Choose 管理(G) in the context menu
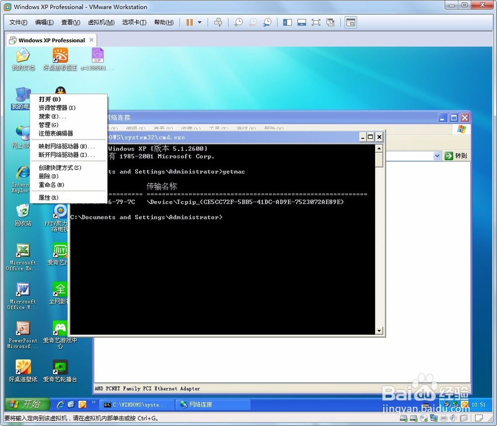Image resolution: width=497 pixels, height=426 pixels. point(68,125)
